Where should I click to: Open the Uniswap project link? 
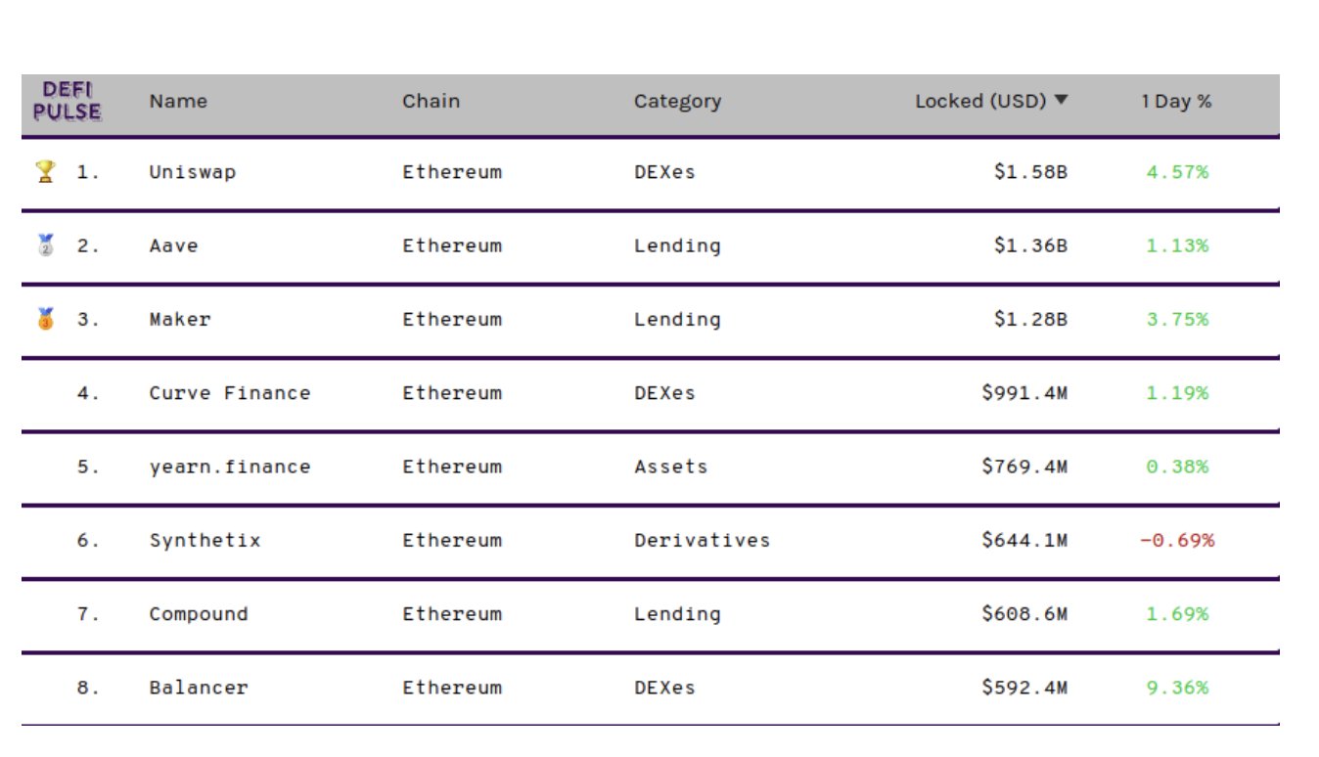pos(193,172)
